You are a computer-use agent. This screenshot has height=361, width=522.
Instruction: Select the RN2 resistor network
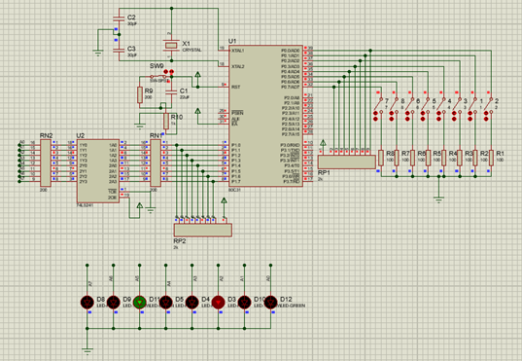pyautogui.click(x=46, y=162)
